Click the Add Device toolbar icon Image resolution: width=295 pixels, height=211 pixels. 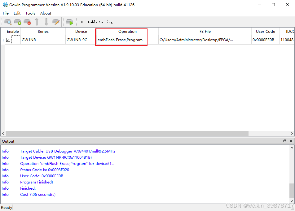pos(18,22)
